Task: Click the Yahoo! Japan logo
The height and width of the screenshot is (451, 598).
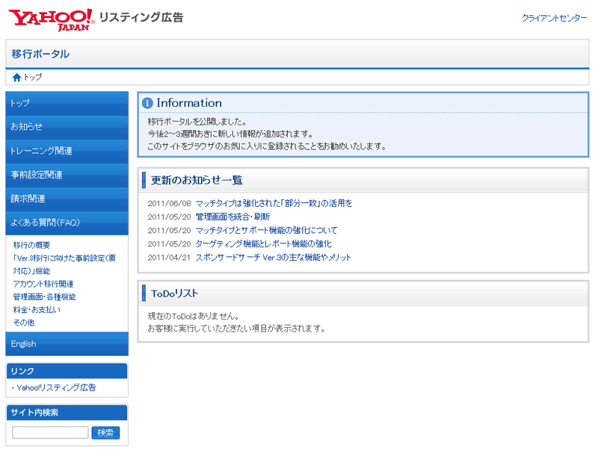Action: coord(52,19)
